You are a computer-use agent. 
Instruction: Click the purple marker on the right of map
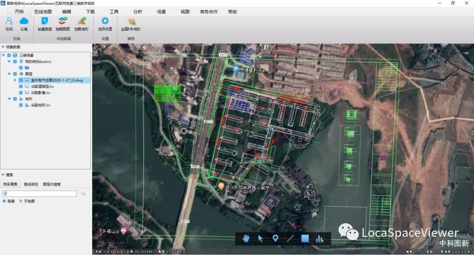pyautogui.click(x=383, y=158)
